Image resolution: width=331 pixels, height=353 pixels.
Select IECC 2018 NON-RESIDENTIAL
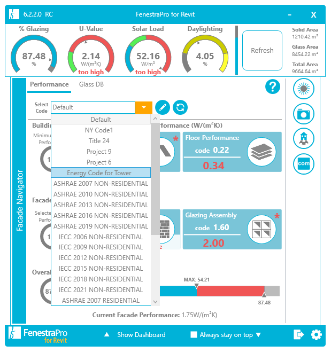[101, 279]
